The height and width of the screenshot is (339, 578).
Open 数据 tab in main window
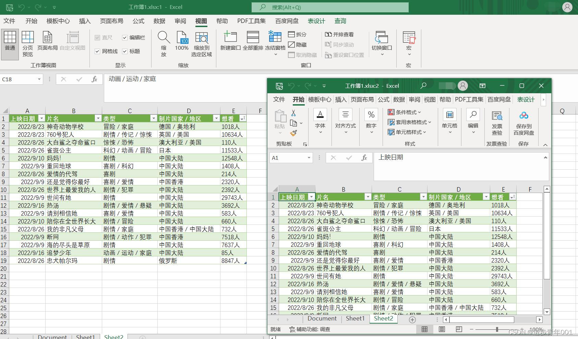(159, 21)
